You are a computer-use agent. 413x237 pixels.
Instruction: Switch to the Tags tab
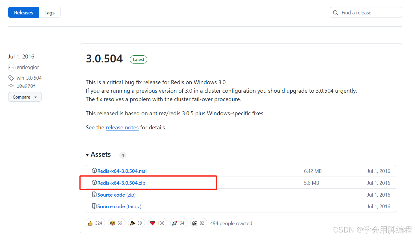(49, 12)
